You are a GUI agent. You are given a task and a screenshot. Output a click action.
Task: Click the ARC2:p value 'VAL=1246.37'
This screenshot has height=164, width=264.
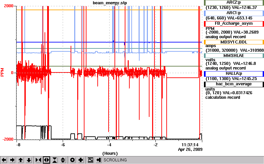coord(244,8)
